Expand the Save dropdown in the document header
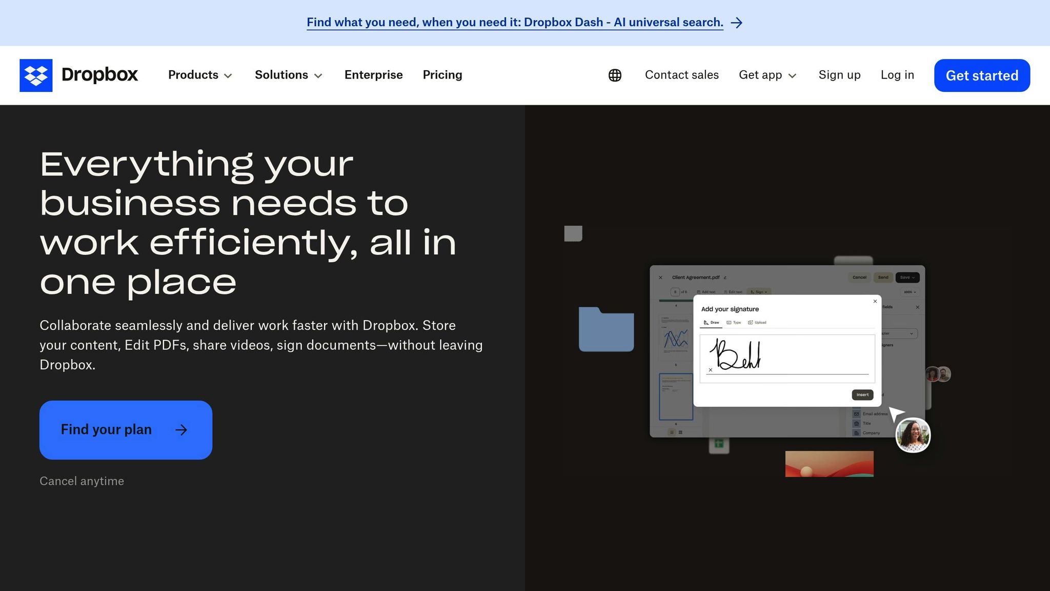The height and width of the screenshot is (591, 1050). (907, 278)
